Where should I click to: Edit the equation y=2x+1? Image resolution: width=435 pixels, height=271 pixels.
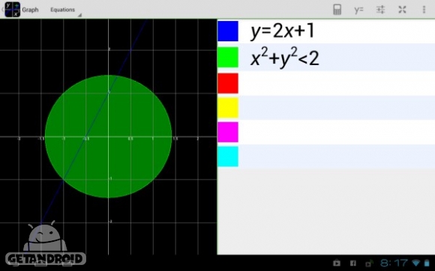click(283, 31)
